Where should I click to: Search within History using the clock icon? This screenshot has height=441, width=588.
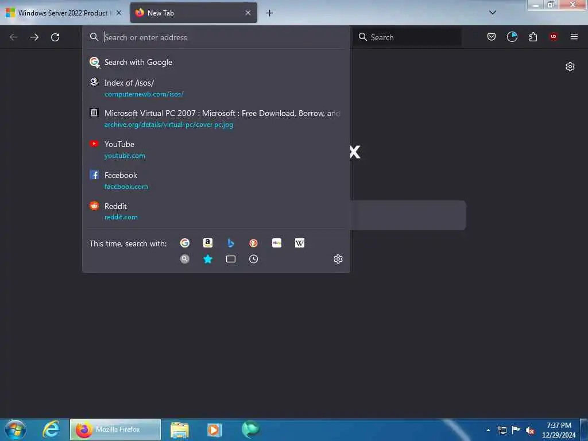253,259
